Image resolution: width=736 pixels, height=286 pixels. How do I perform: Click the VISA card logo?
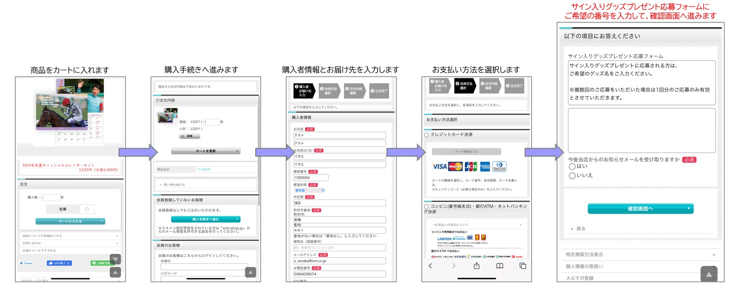440,167
